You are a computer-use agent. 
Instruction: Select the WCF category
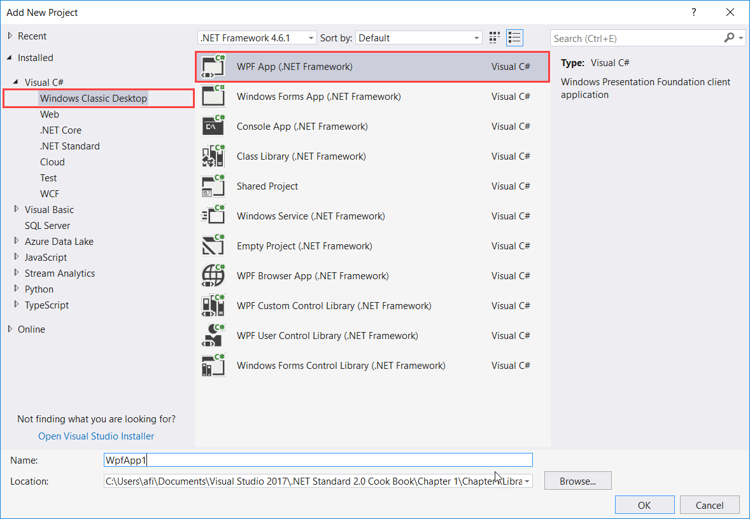point(50,193)
